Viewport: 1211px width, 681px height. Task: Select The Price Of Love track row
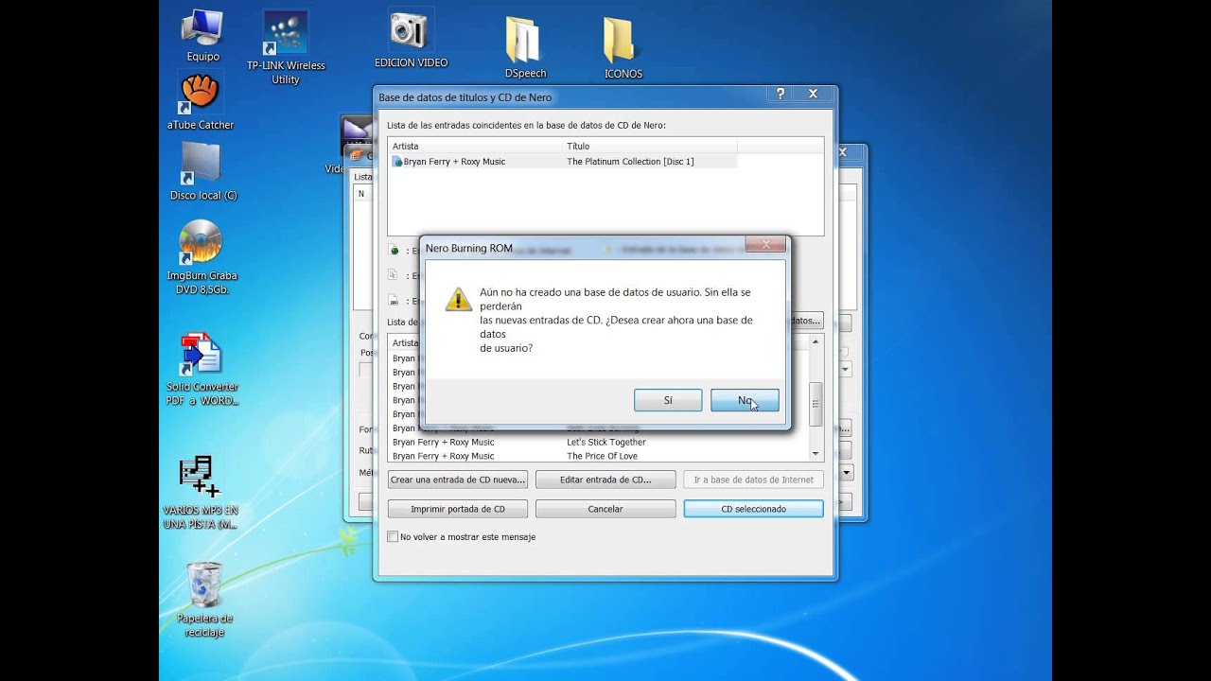[x=600, y=456]
